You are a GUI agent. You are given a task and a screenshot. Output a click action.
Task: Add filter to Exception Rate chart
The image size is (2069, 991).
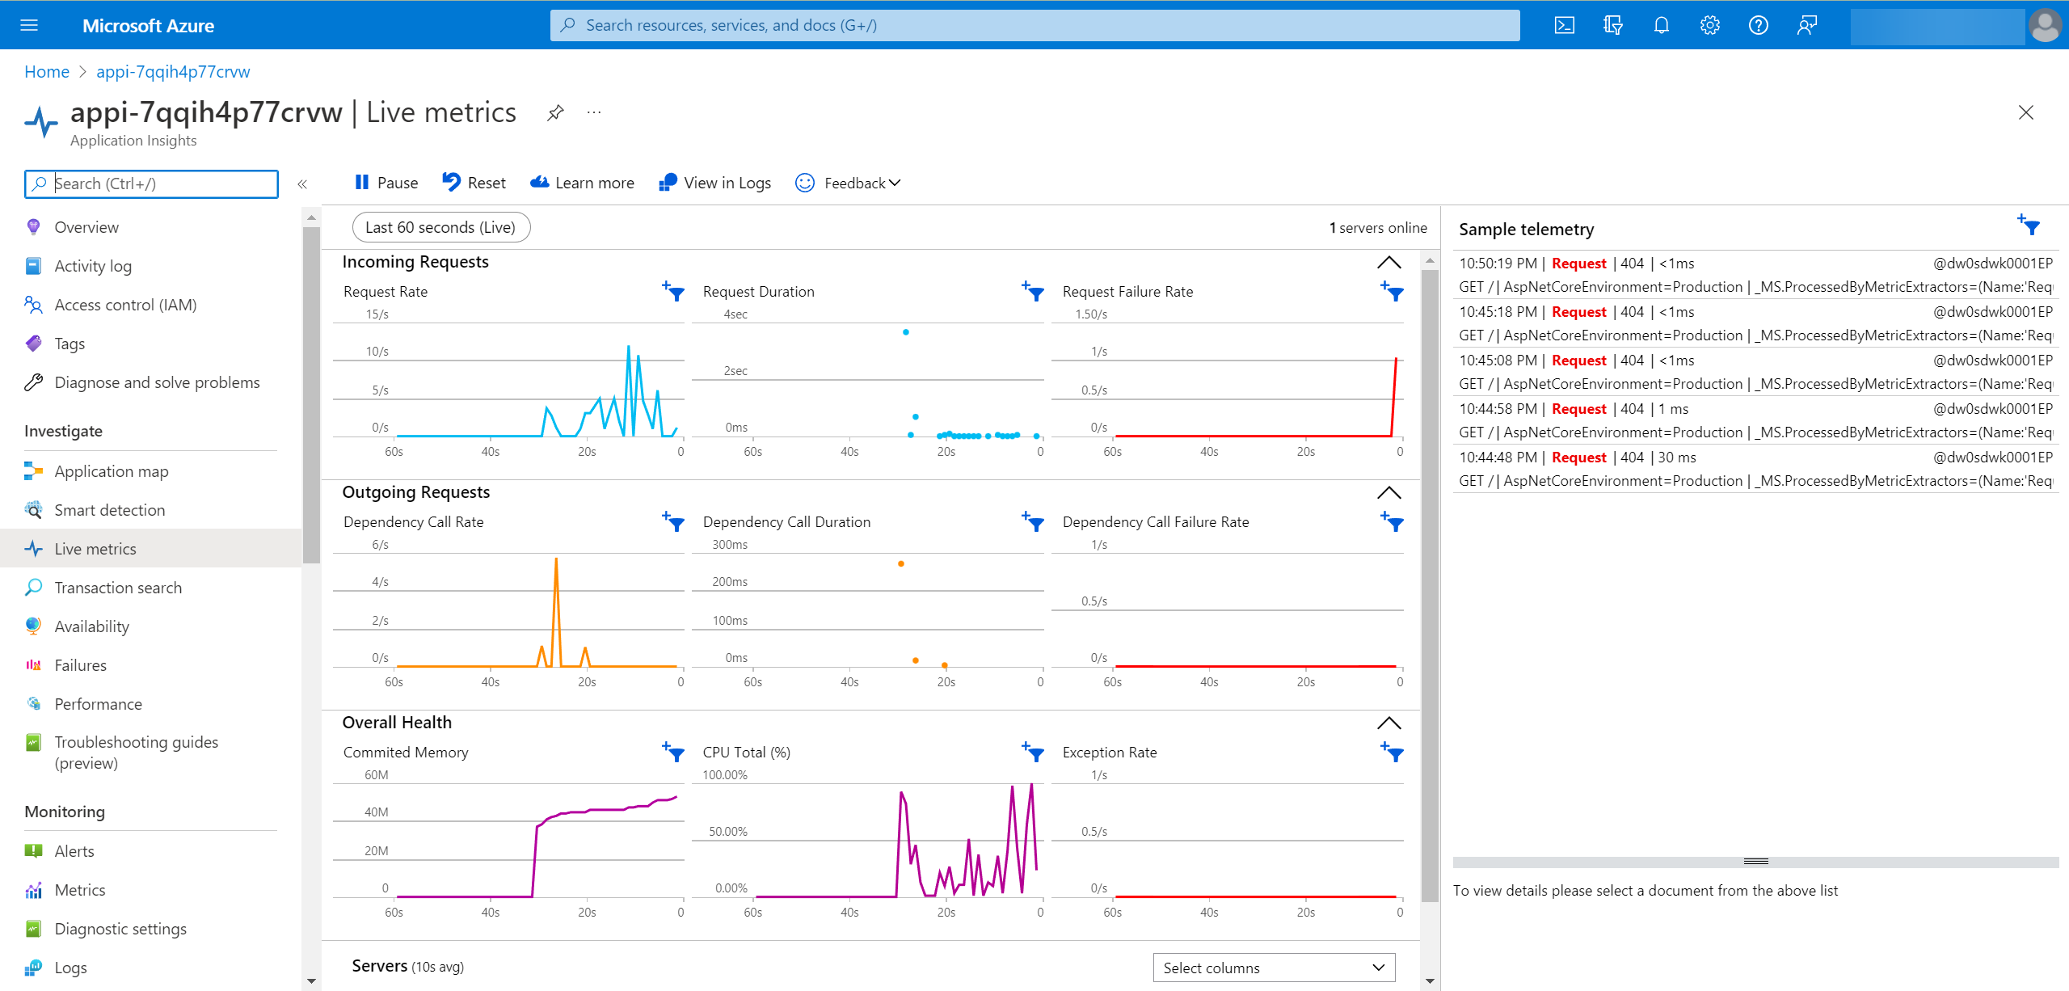pos(1392,752)
